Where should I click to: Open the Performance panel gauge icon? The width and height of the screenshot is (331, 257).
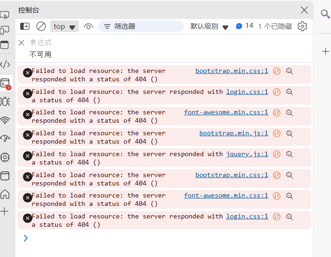pos(5,138)
